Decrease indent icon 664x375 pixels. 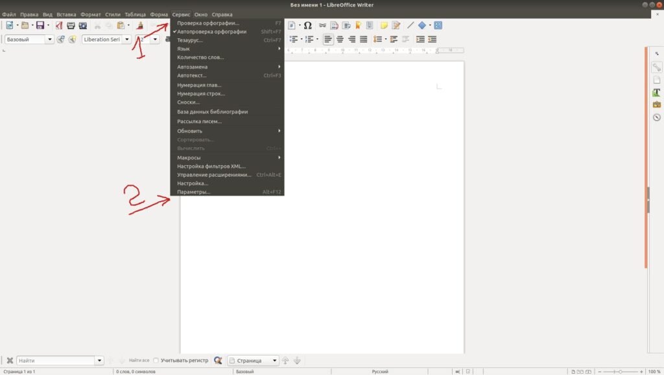[432, 40]
